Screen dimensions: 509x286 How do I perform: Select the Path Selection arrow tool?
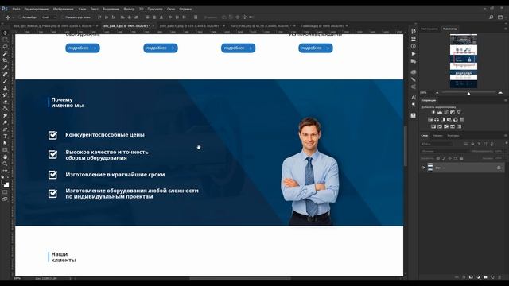coord(5,143)
